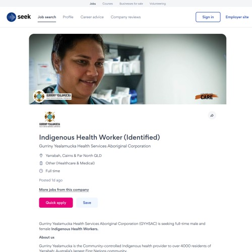The width and height of the screenshot is (252, 252).
Task: Click Gurriny Yealamucka logo on banner image
Action: click(x=52, y=96)
